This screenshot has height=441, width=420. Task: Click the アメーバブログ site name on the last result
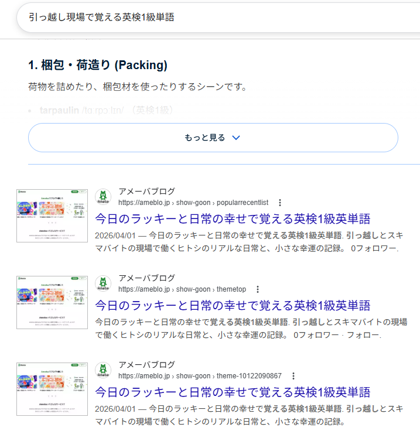(x=146, y=365)
